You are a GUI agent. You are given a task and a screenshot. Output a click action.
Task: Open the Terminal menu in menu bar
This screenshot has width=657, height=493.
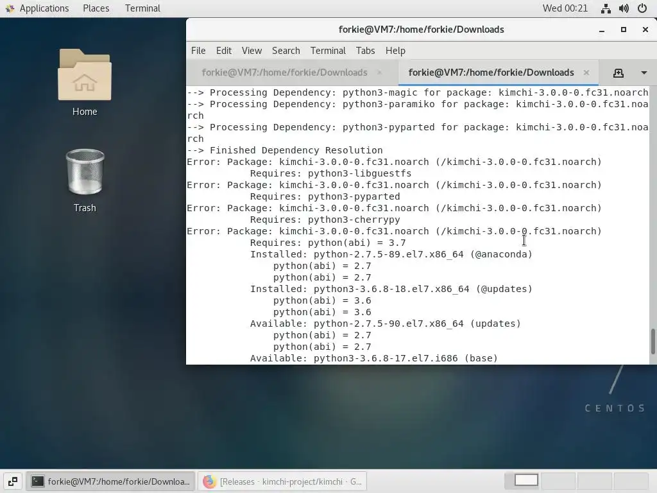pos(328,51)
